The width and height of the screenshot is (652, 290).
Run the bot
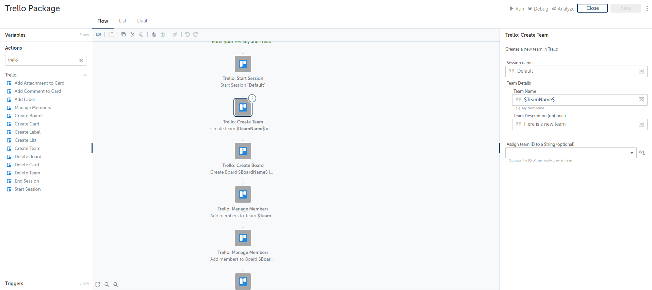tap(517, 9)
